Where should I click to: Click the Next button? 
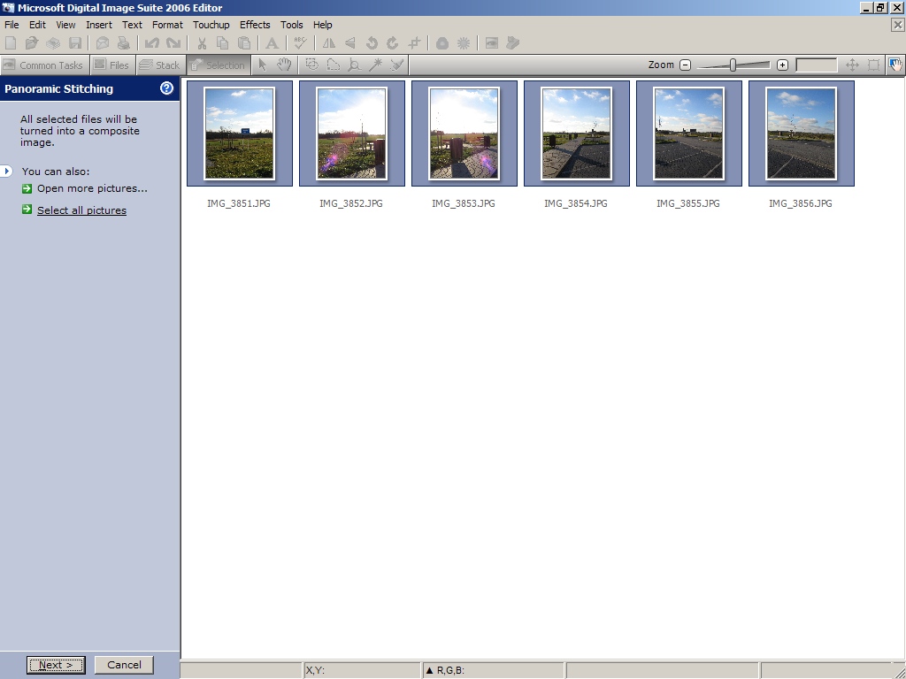point(56,665)
